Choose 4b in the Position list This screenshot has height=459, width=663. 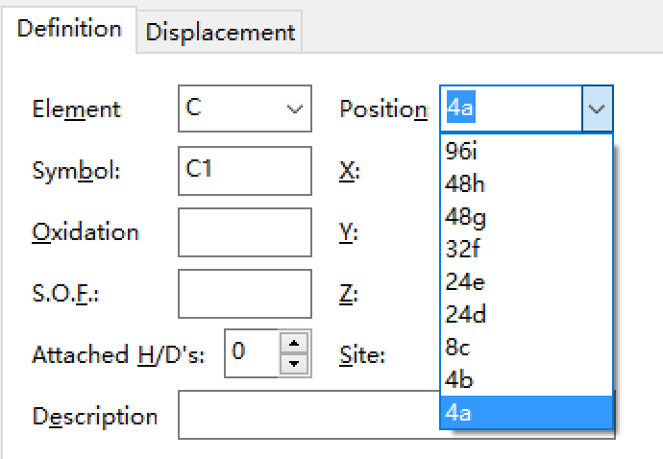point(526,379)
